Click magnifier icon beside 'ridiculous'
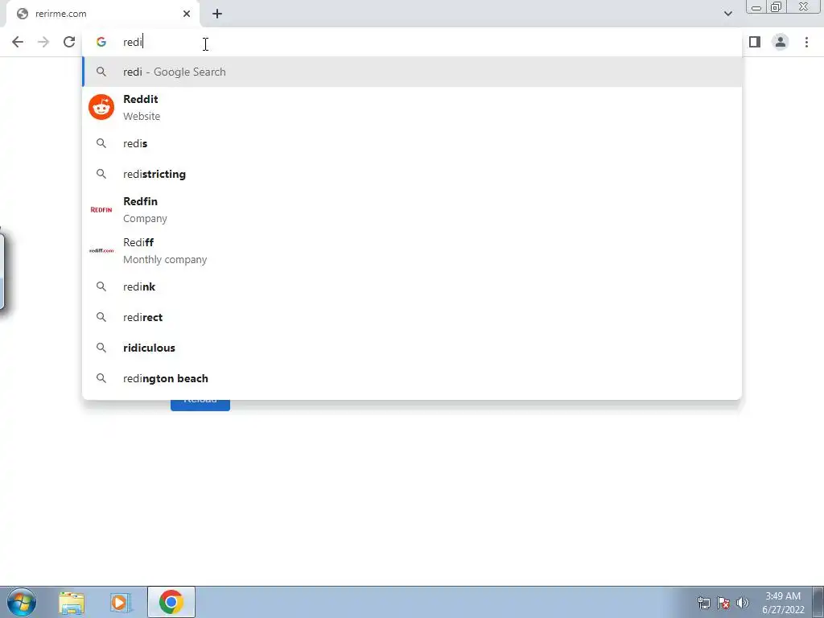824x618 pixels. tap(101, 348)
